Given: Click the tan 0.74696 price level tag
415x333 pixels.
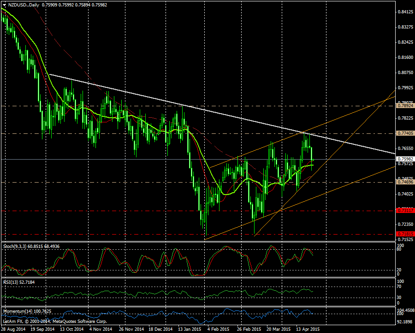Looking at the screenshot, I should (405, 182).
